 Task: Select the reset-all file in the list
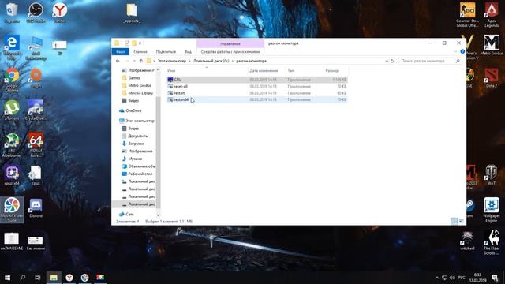[x=257, y=86]
